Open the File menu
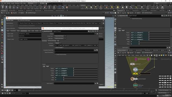Viewport: 172px width, 97px height. pos(2,3)
